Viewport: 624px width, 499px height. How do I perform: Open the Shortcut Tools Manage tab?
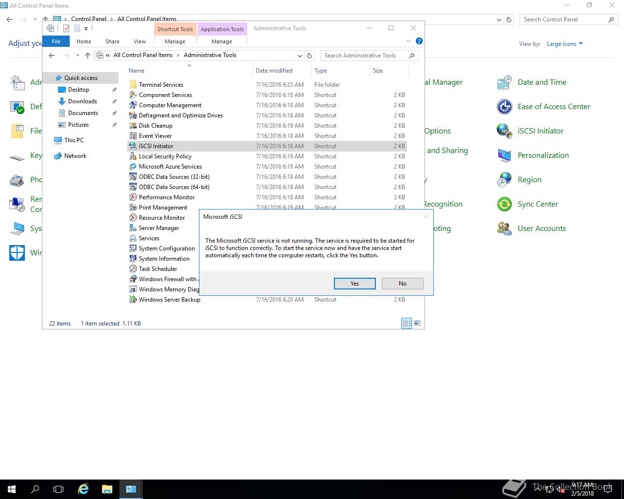(175, 41)
